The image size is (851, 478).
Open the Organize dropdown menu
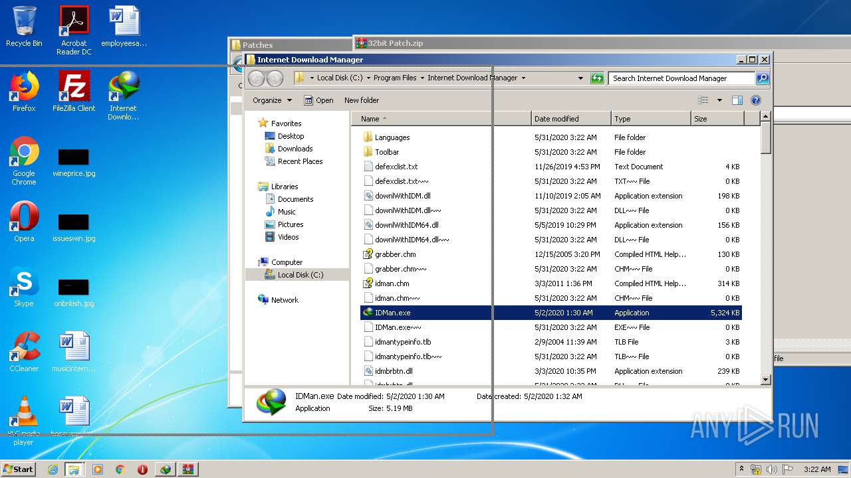tap(272, 100)
